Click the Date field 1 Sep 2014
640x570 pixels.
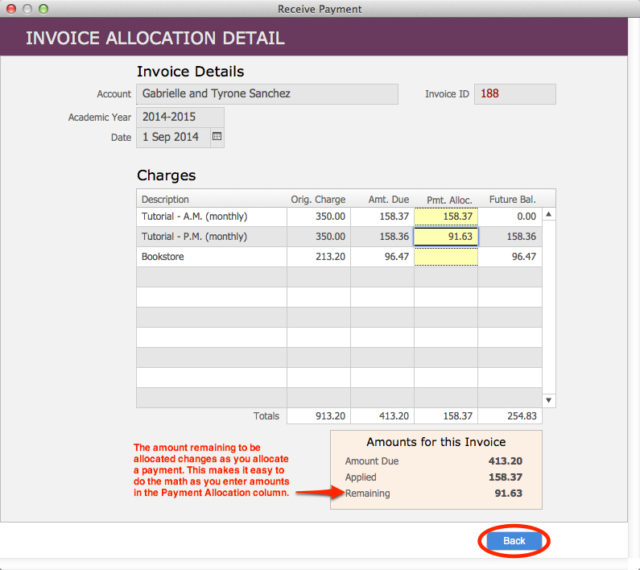173,137
